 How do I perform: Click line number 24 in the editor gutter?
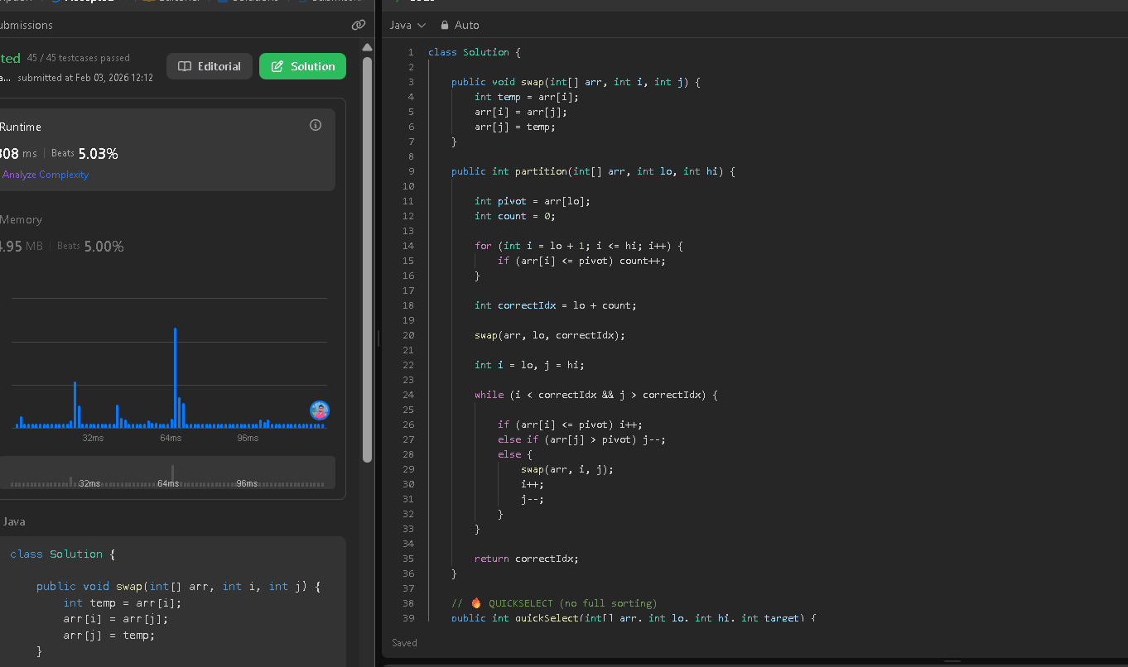click(x=408, y=395)
